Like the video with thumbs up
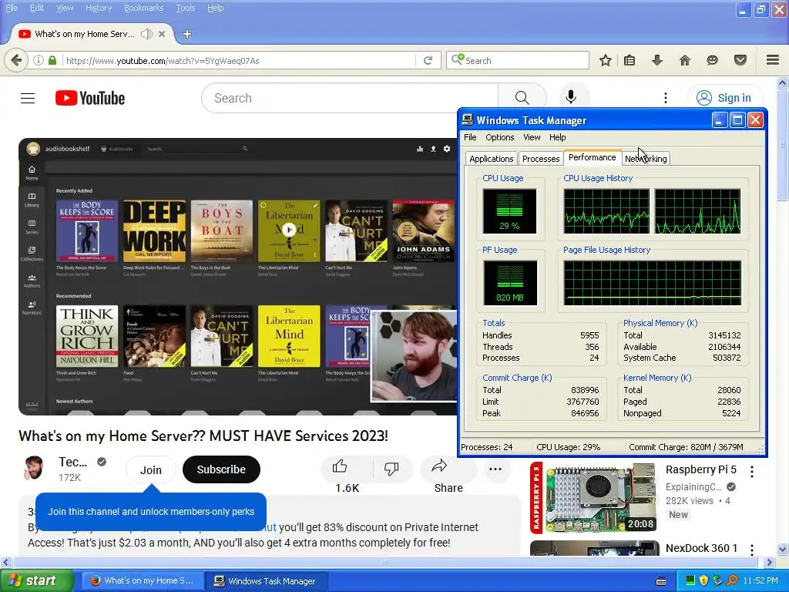 [x=340, y=466]
